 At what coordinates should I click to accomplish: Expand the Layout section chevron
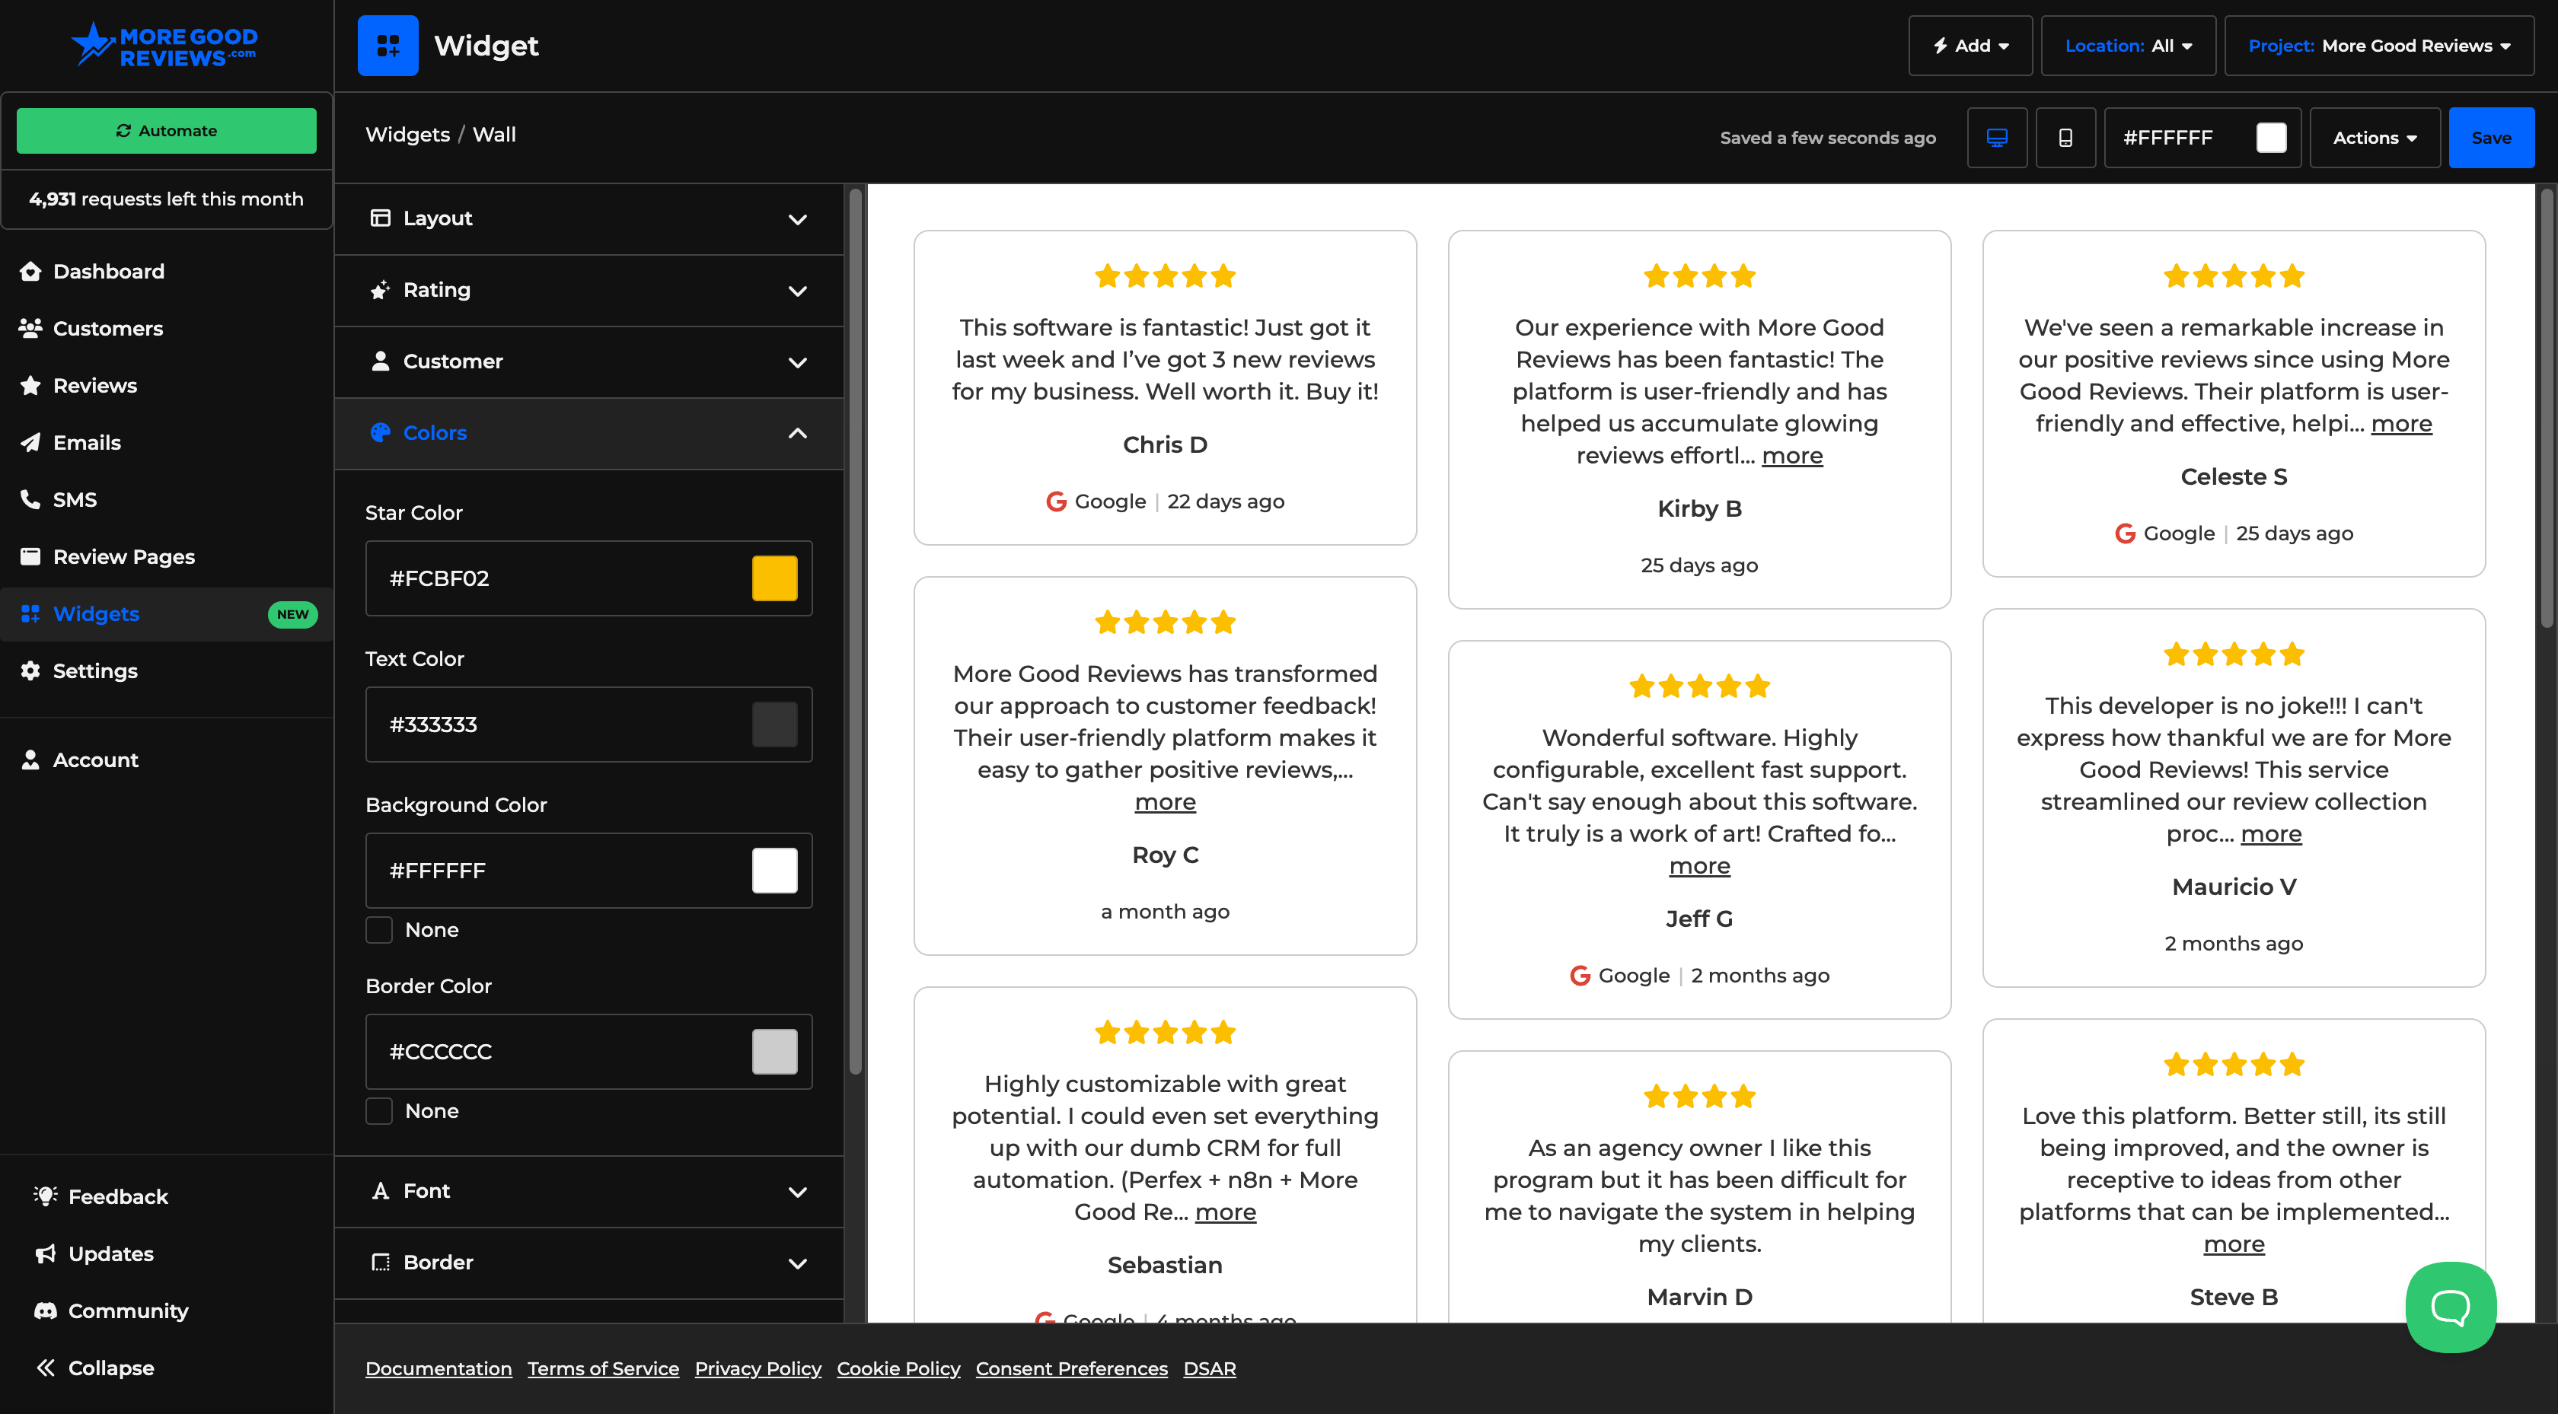coord(797,218)
